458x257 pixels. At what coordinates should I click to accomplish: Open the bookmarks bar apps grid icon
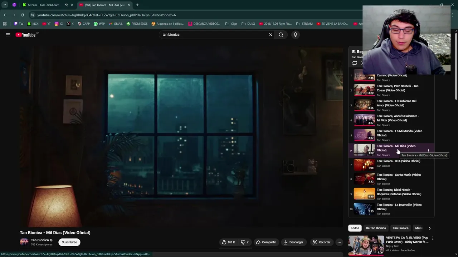[5, 24]
